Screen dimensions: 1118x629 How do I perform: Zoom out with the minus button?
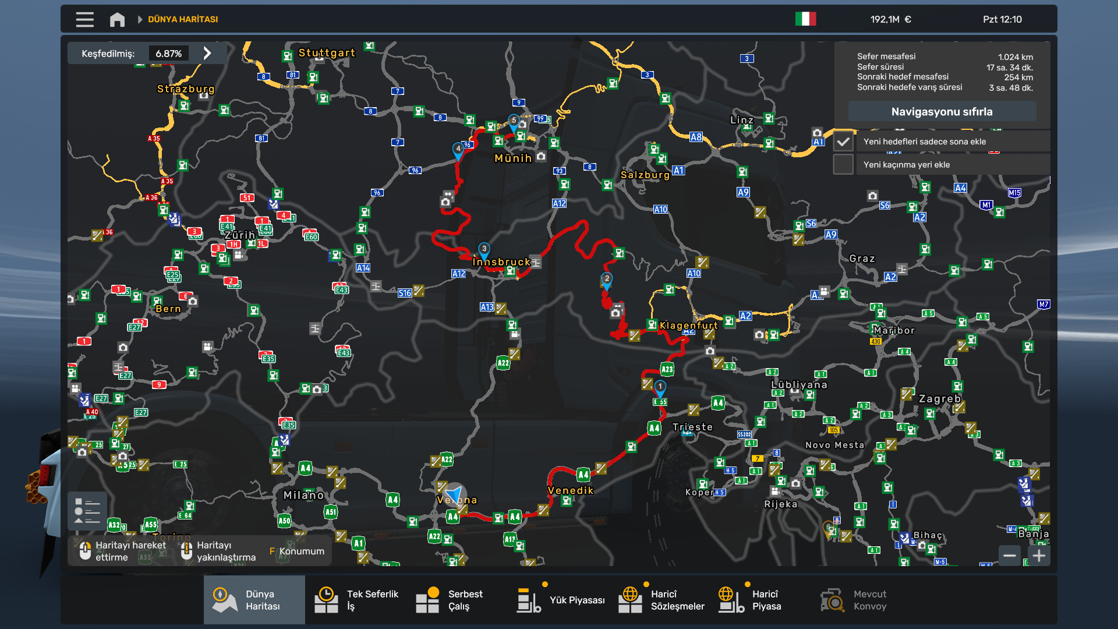[1010, 556]
